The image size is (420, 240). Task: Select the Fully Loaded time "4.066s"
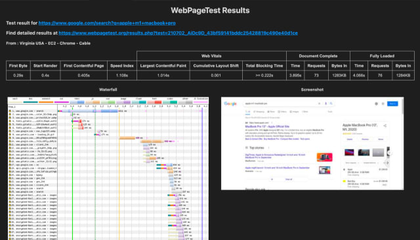click(359, 75)
